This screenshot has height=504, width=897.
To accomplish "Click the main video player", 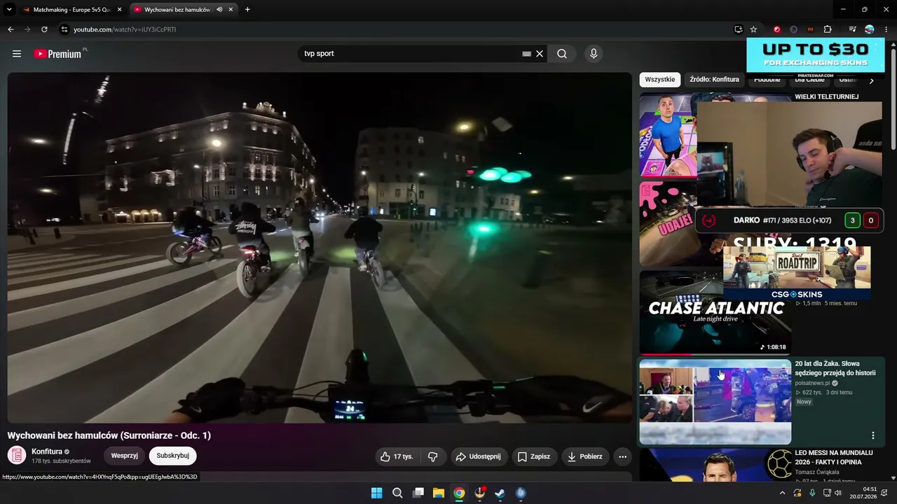I will [320, 248].
